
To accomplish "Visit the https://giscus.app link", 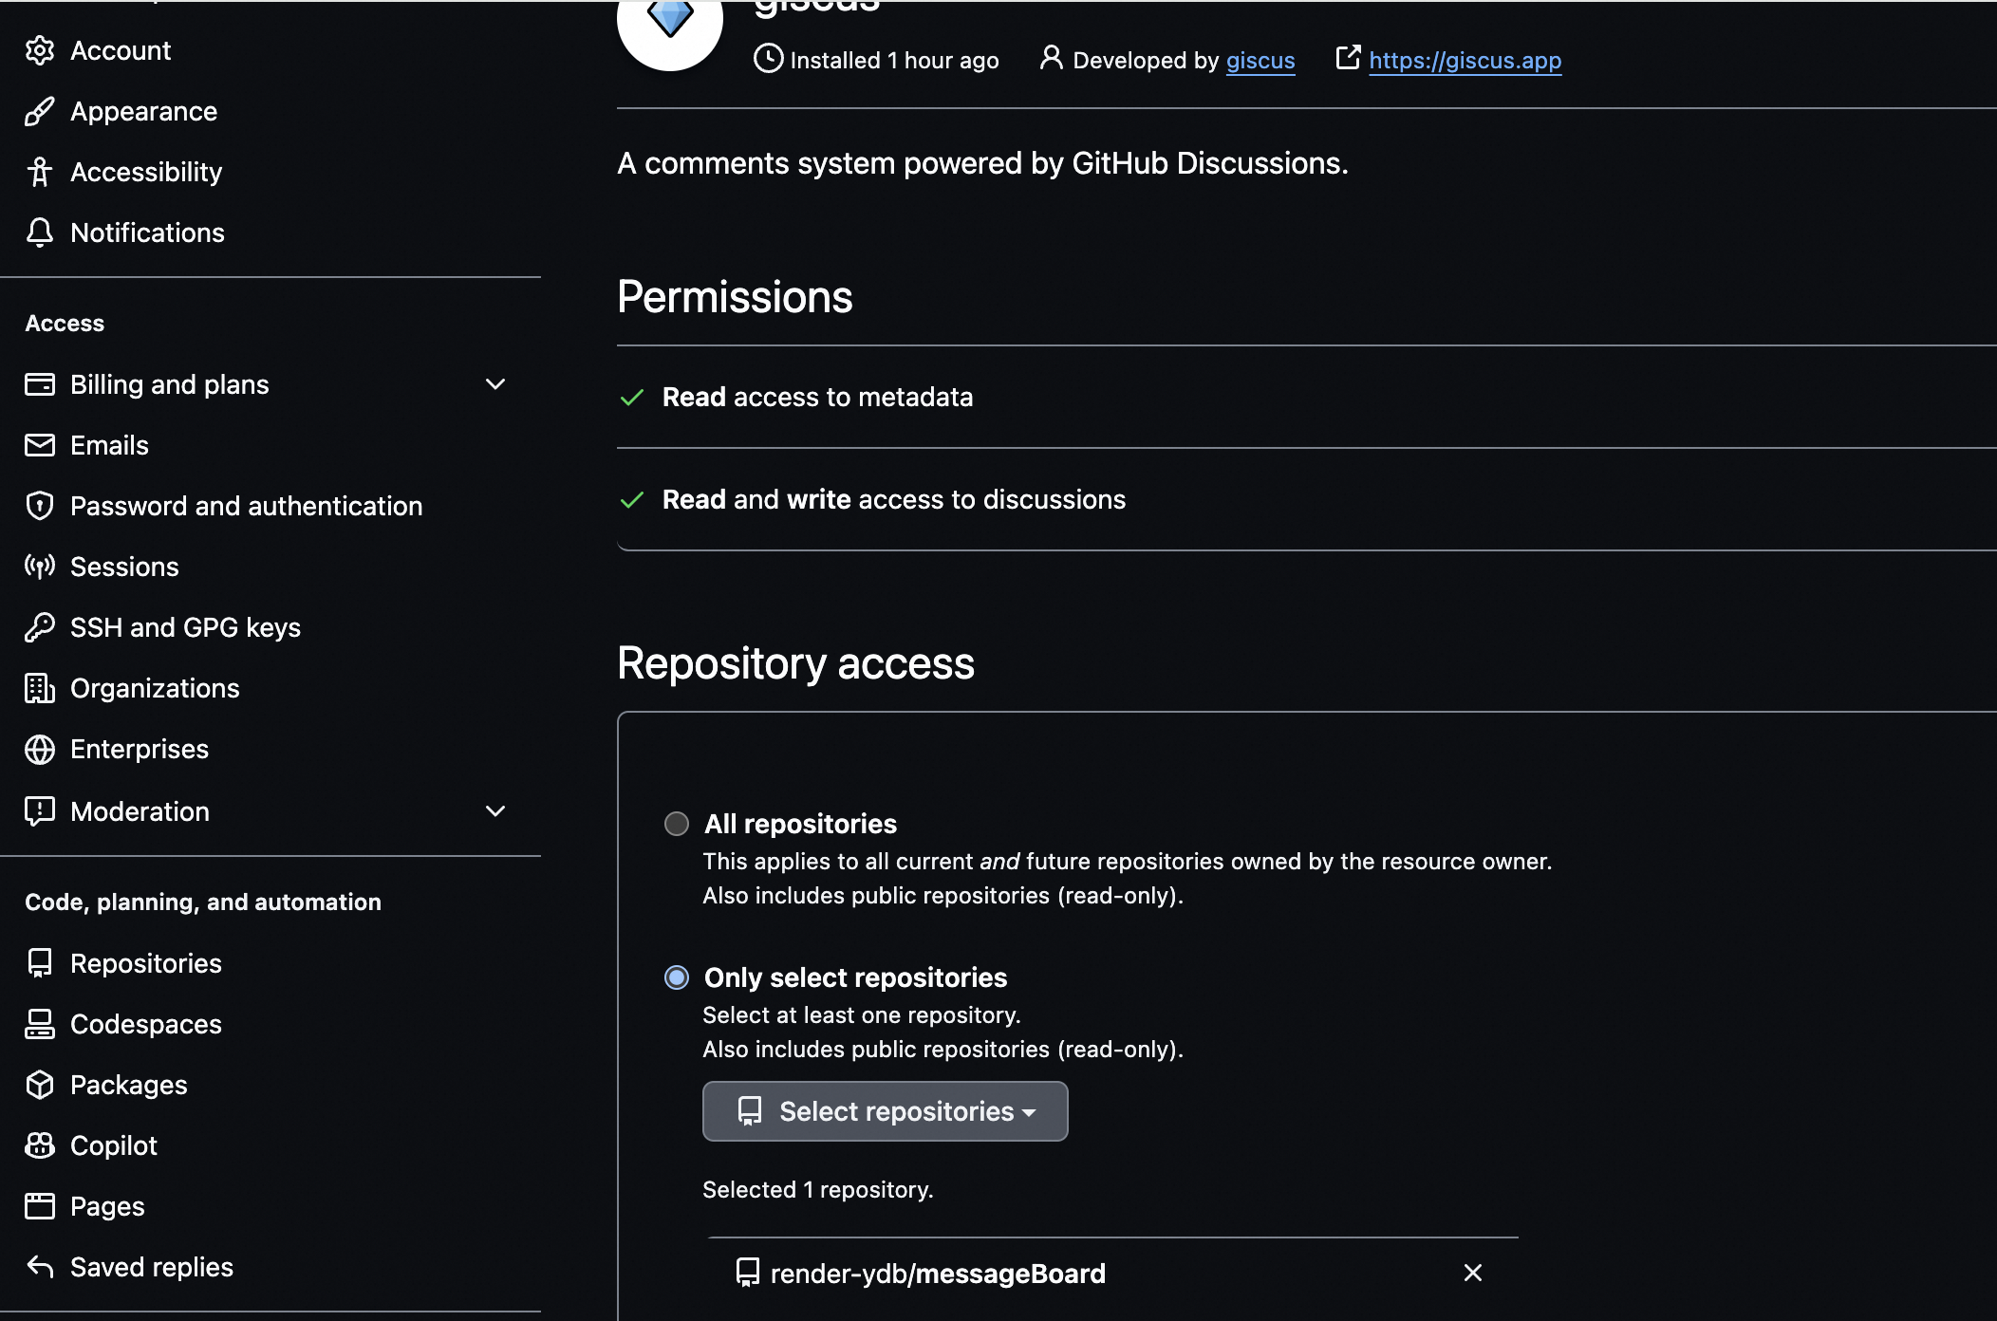I will tap(1465, 61).
